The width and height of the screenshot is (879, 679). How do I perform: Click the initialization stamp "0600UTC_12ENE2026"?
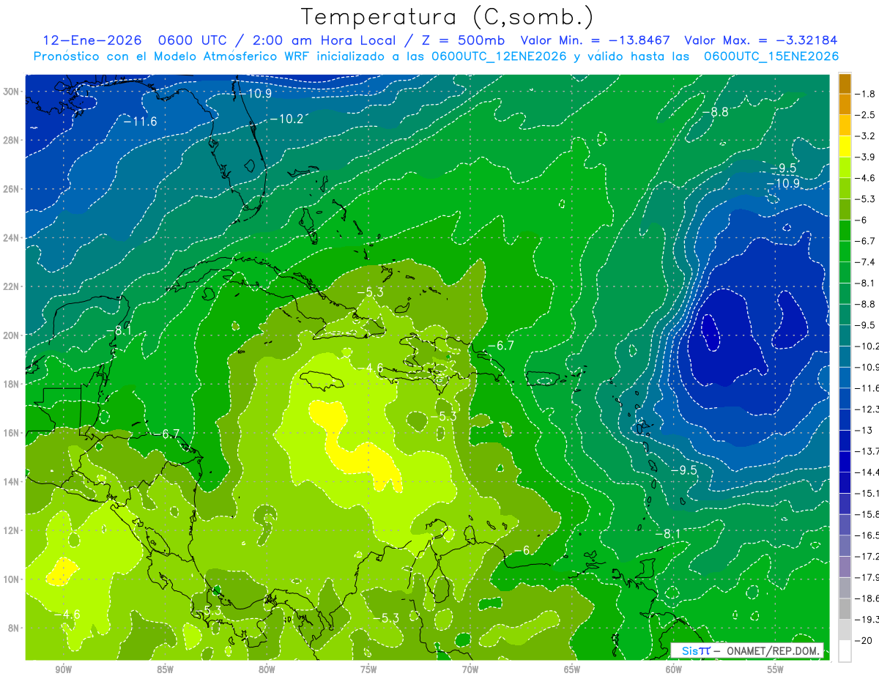click(x=499, y=56)
